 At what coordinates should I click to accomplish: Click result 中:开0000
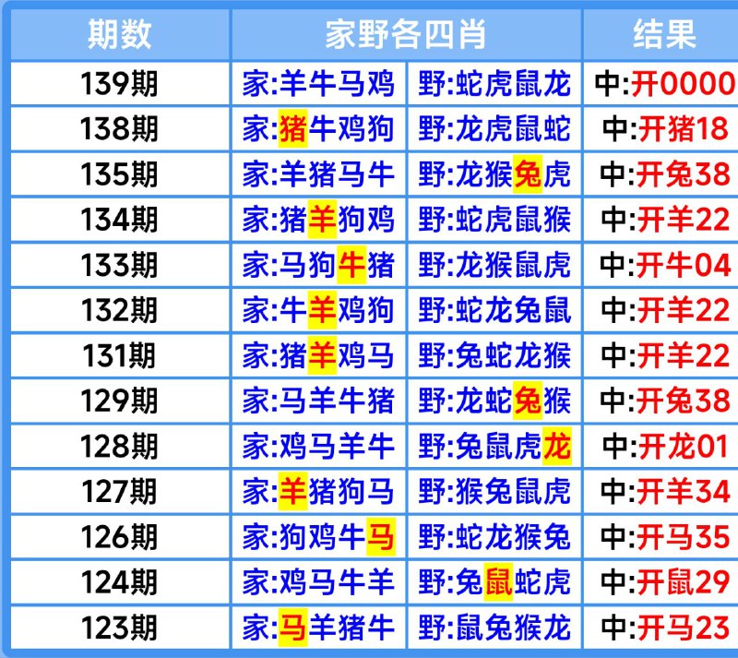coord(661,83)
